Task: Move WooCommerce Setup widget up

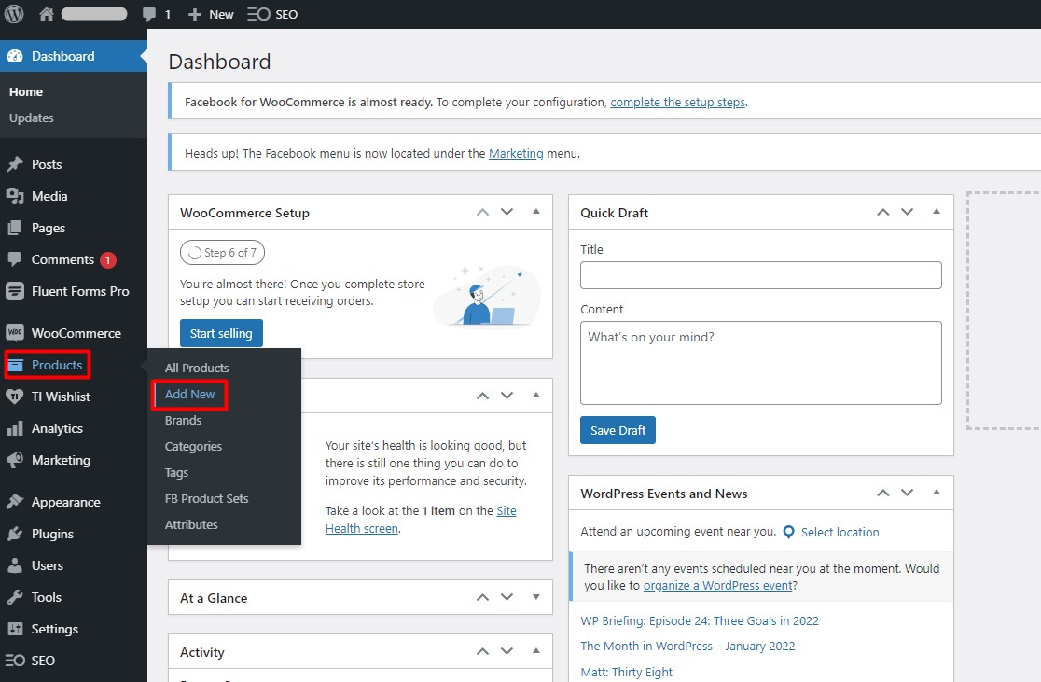Action: [482, 212]
